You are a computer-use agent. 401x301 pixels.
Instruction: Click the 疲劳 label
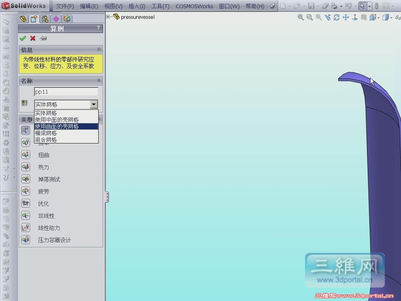pos(43,191)
